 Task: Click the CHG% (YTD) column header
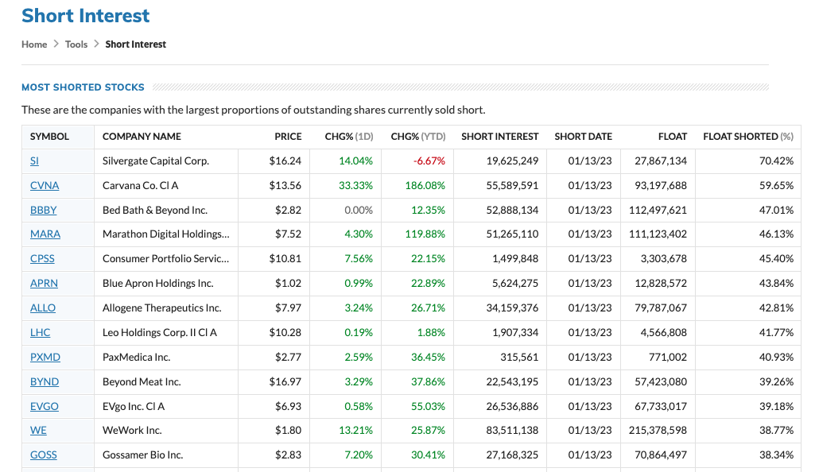(417, 137)
